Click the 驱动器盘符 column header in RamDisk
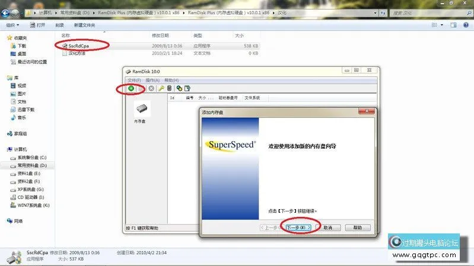Image resolution: width=474 pixels, height=266 pixels. pos(228,98)
